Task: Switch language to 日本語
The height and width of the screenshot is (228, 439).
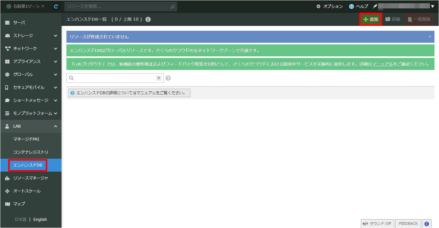Action: 20,220
